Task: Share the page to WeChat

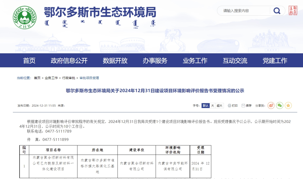Action: click(x=279, y=105)
